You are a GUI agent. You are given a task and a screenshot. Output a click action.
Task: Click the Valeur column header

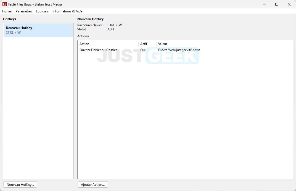pos(187,44)
